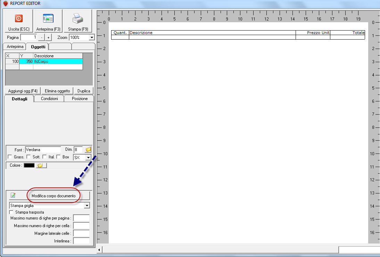
Task: Click the Pagina number field
Action: coord(28,37)
